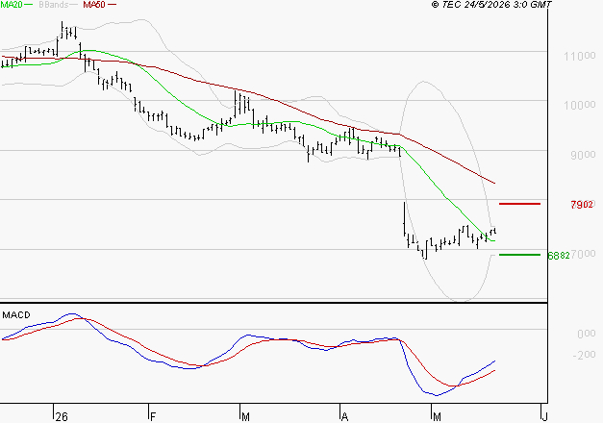603x423 pixels.
Task: Click the BBands legend label
Action: 53,5
